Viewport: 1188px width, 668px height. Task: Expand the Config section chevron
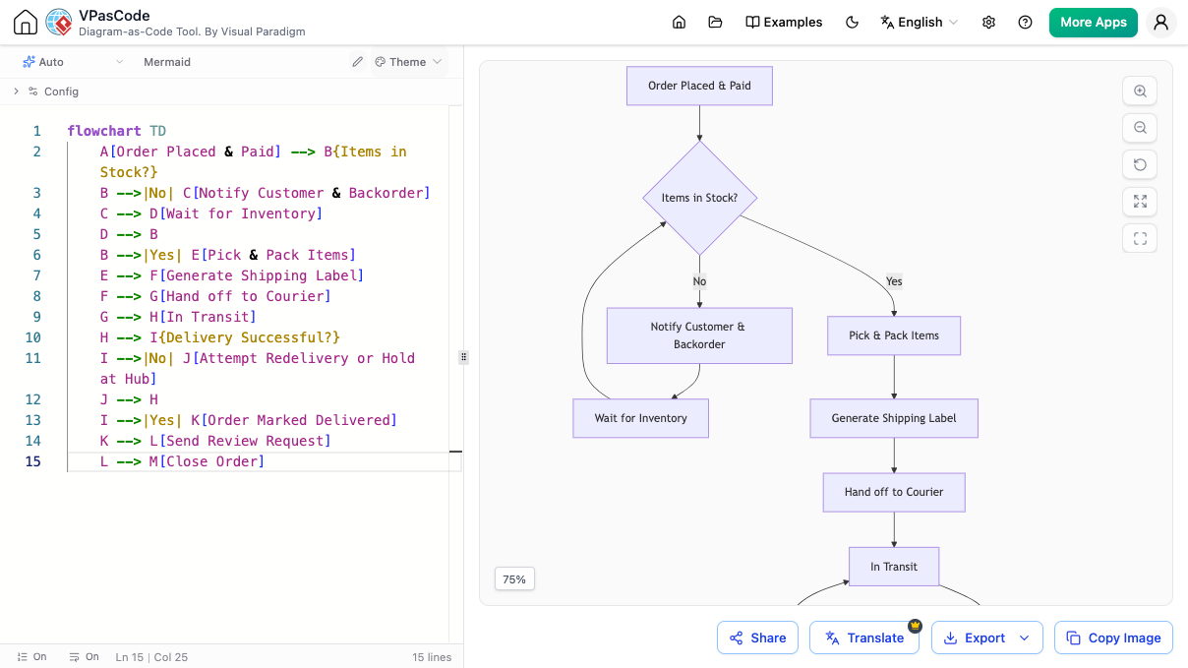pos(16,91)
